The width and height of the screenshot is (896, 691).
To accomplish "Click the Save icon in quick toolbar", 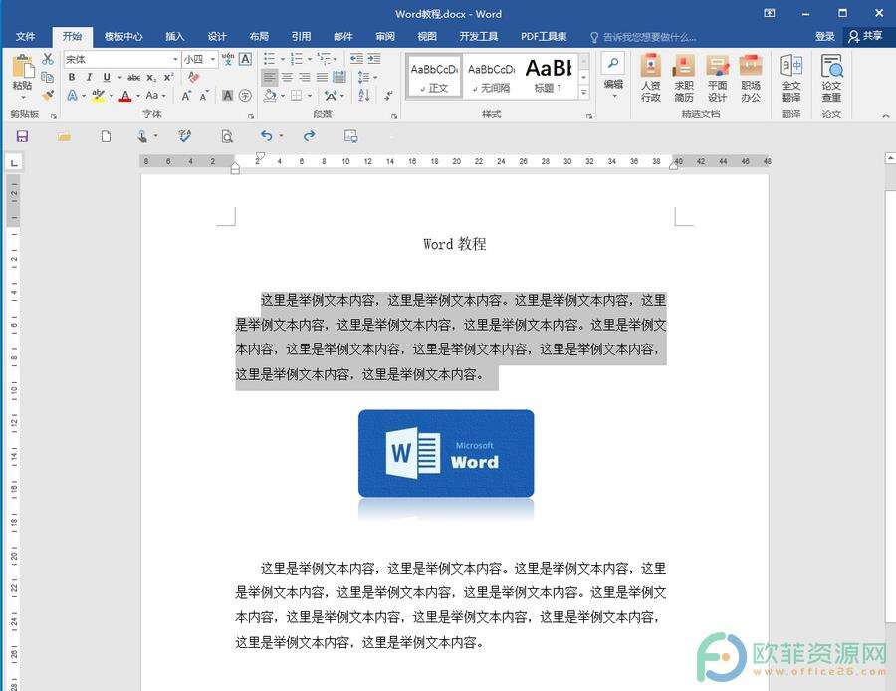I will (x=22, y=136).
